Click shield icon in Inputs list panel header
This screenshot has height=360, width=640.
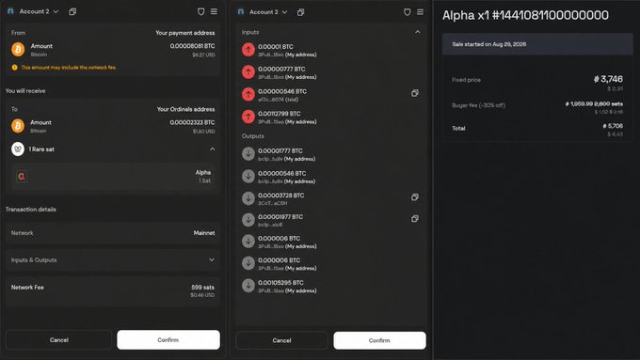point(407,12)
